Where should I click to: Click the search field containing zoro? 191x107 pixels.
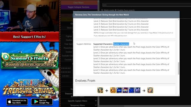[x=147, y=5]
